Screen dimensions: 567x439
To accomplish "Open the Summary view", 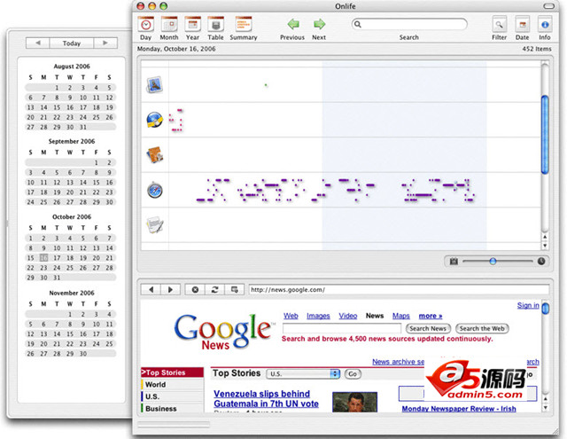I will pos(244,28).
